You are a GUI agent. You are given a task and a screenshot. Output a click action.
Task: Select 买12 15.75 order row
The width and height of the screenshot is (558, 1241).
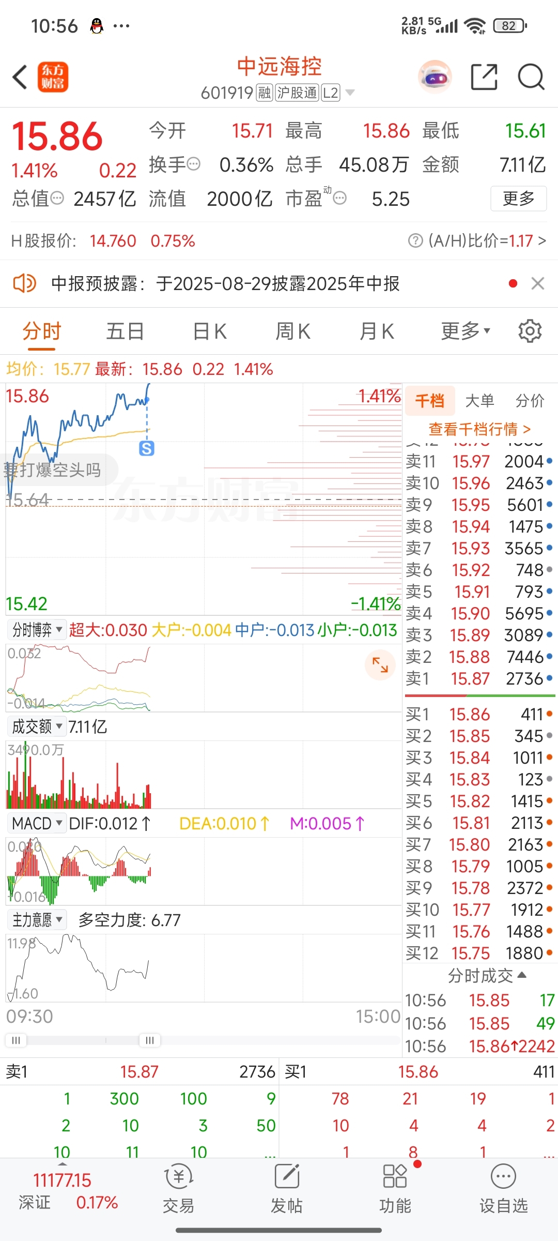tap(479, 953)
